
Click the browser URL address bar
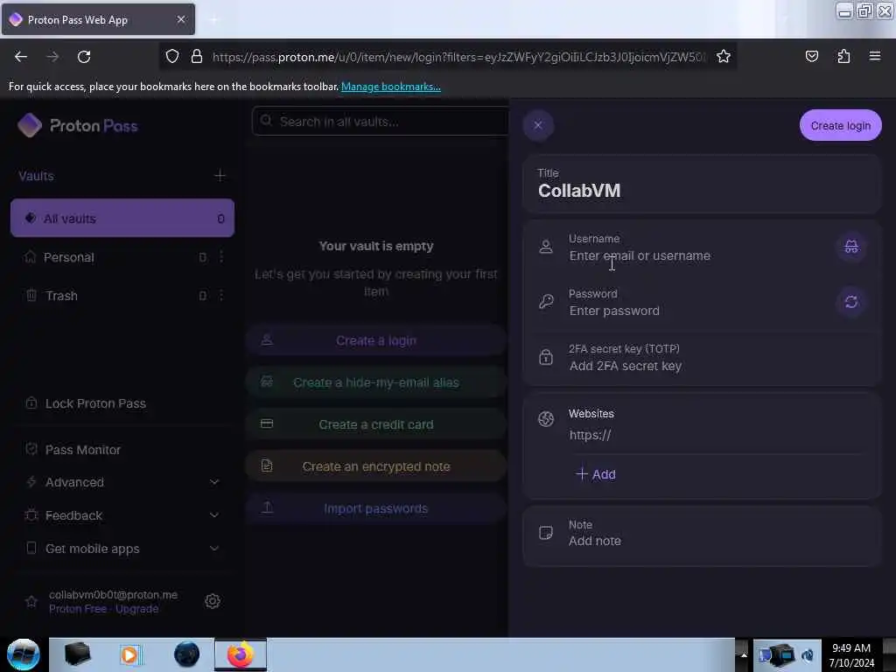point(458,57)
